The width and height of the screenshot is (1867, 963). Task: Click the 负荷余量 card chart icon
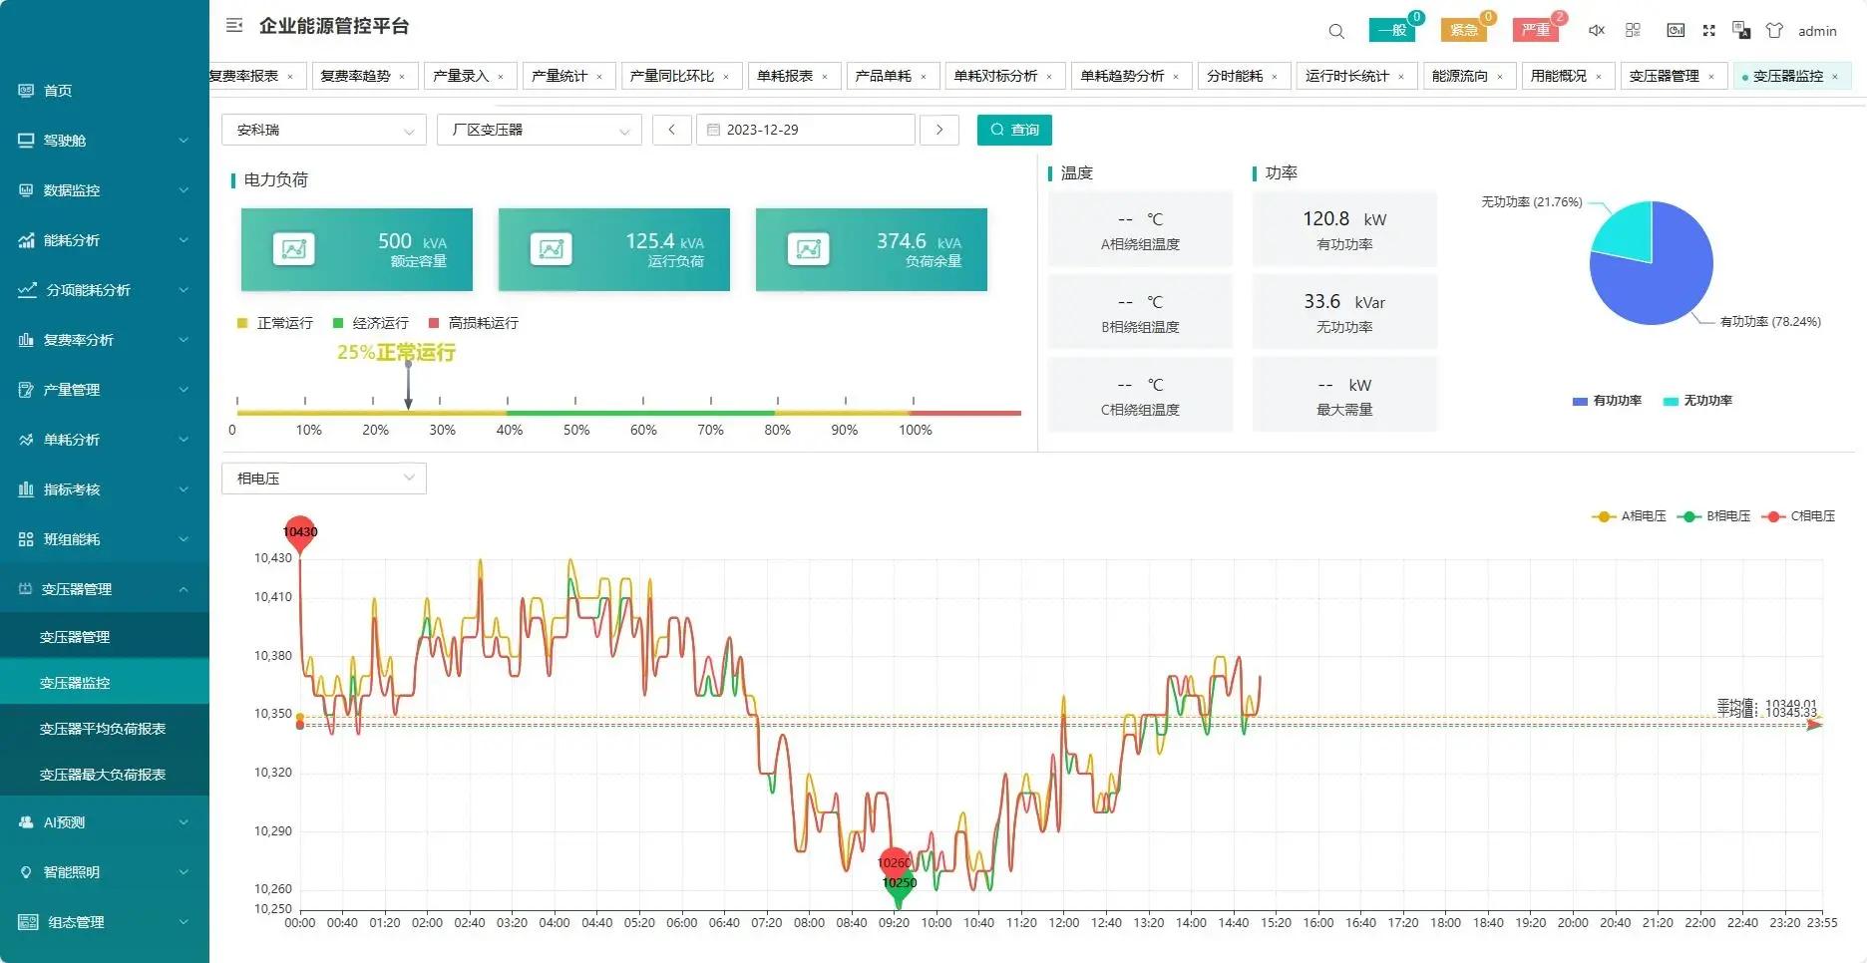tap(809, 249)
